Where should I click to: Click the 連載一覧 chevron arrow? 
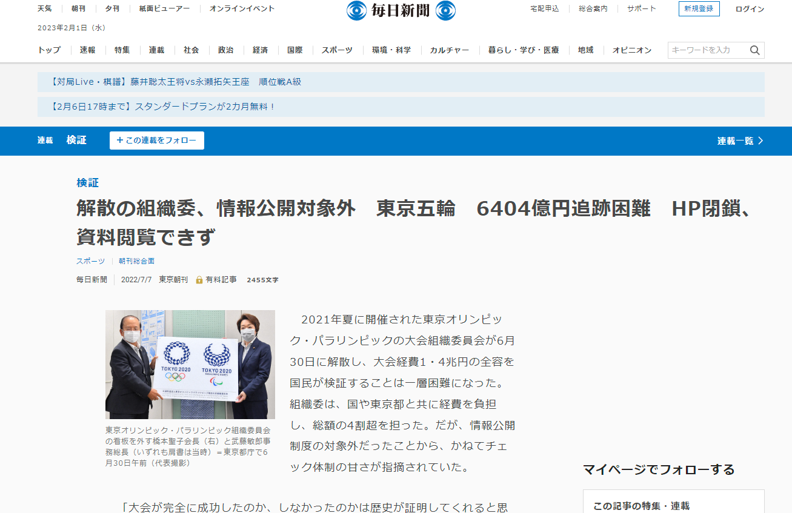click(760, 141)
